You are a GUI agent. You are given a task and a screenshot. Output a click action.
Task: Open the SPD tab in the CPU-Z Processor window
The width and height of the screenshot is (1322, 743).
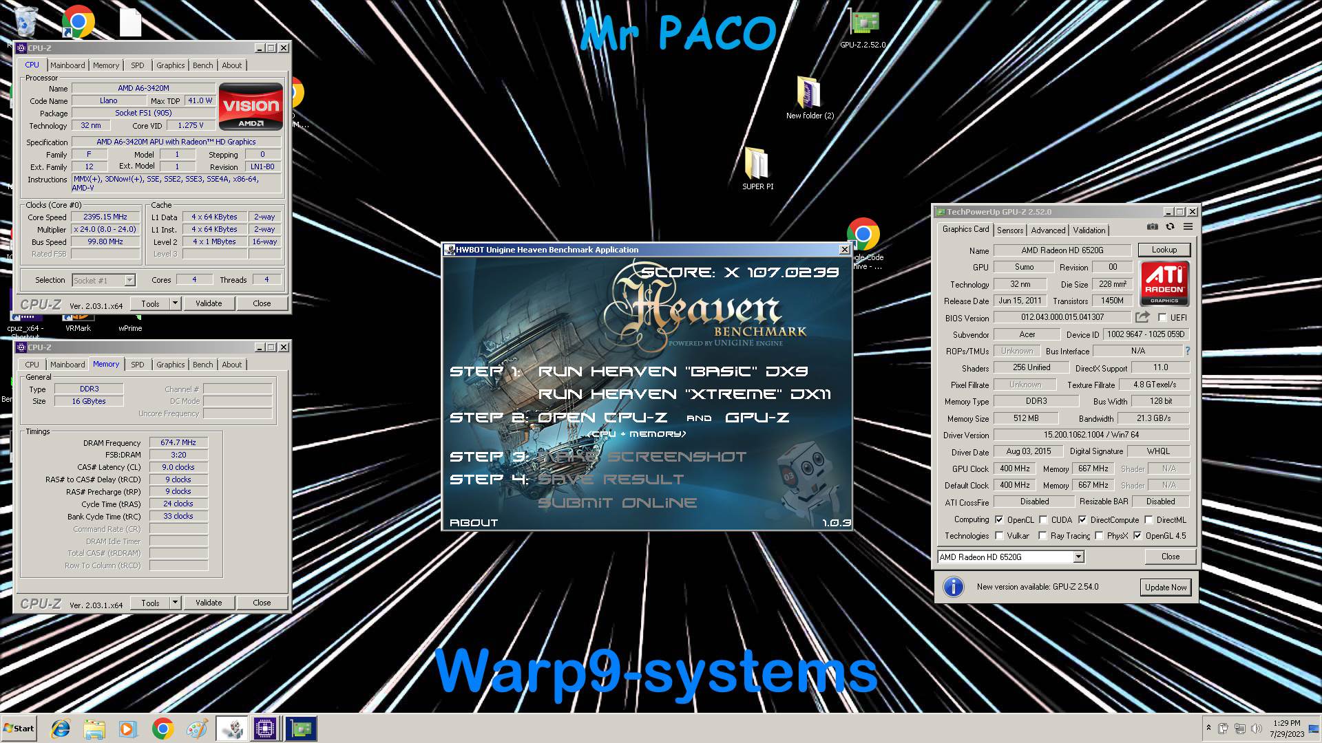[138, 65]
